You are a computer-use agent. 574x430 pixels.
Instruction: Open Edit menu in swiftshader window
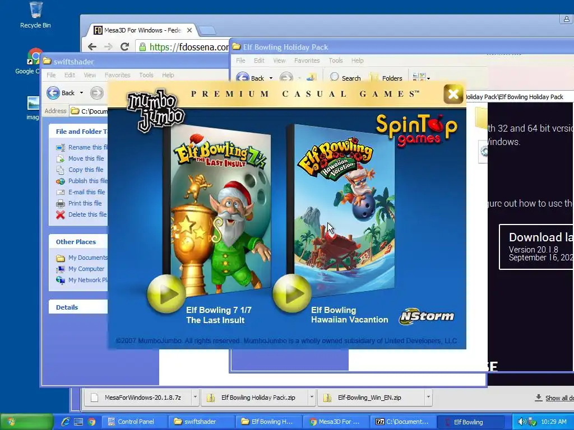pyautogui.click(x=70, y=75)
